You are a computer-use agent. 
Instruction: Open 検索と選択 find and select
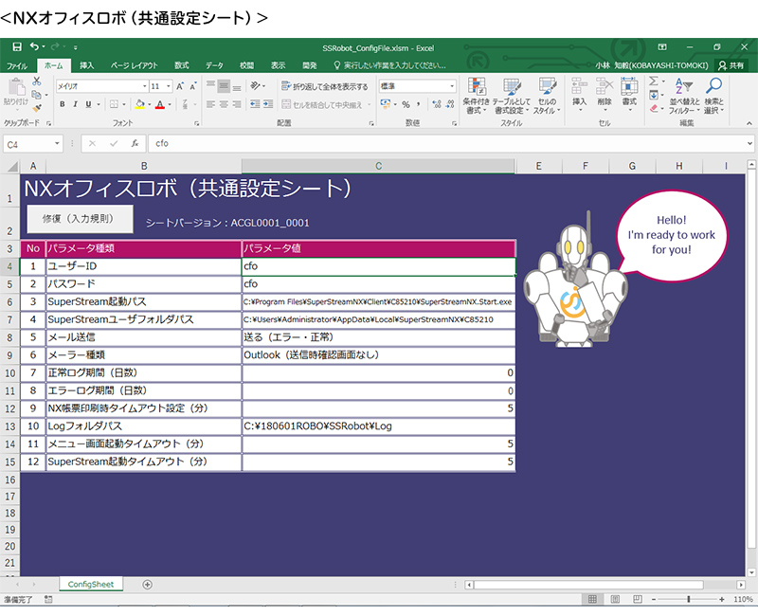713,97
